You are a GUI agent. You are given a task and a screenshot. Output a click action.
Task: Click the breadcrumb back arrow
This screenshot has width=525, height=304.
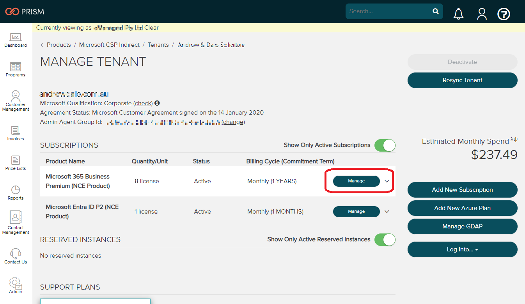coord(42,45)
